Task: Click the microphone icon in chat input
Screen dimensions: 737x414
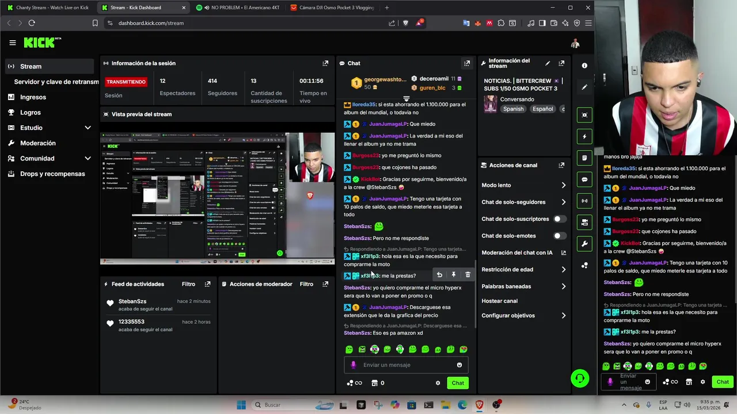Action: (x=354, y=365)
